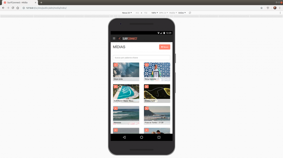The height and width of the screenshot is (158, 283).
Task: Open the user profile avatar
Action: tap(275, 8)
